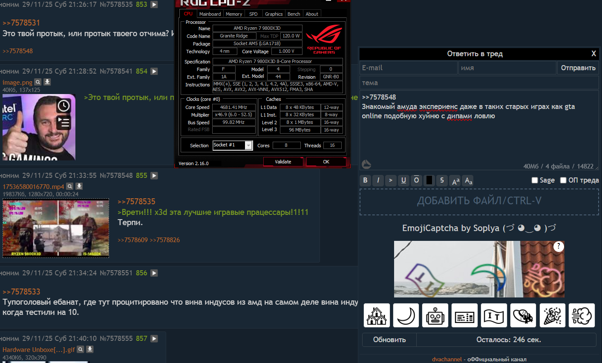
Task: Follow the >>7578531 reference in post 853
Action: pos(21,23)
